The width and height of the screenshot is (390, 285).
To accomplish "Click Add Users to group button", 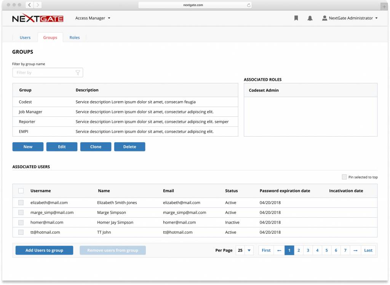I will click(x=44, y=250).
